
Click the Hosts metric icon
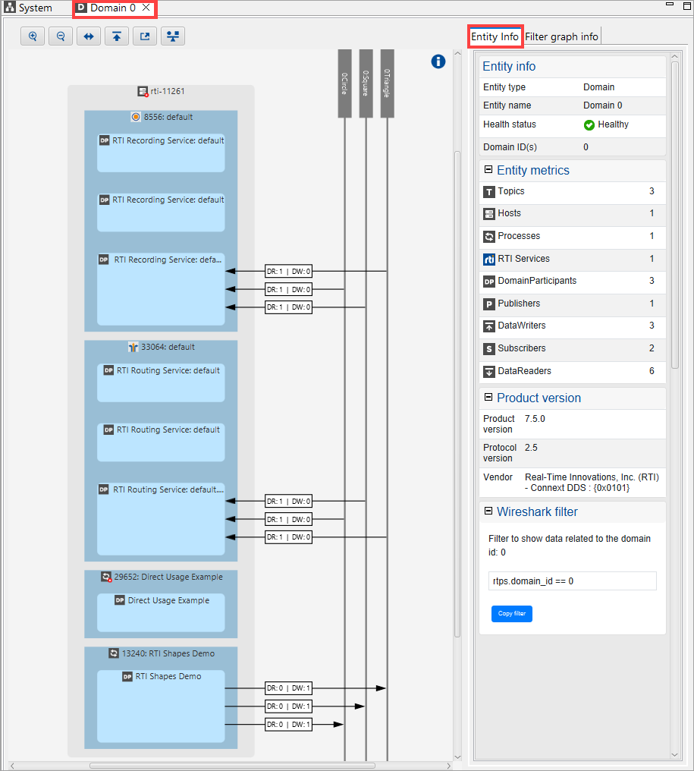tap(489, 214)
